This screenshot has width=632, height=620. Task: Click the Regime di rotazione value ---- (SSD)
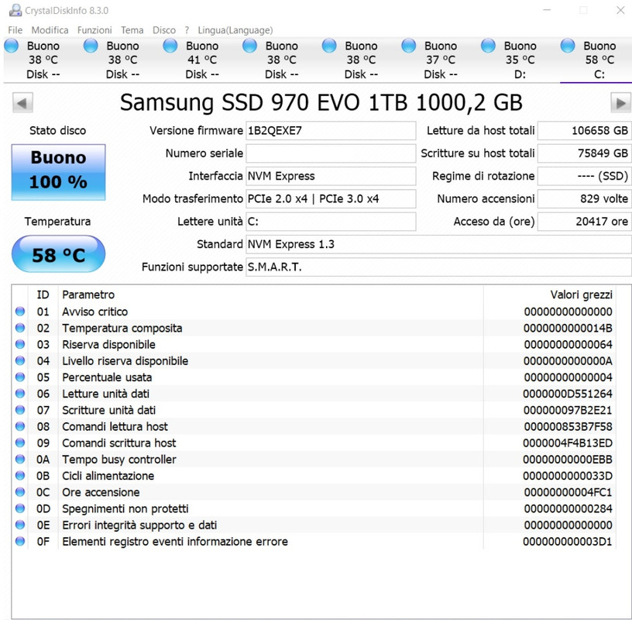(585, 176)
